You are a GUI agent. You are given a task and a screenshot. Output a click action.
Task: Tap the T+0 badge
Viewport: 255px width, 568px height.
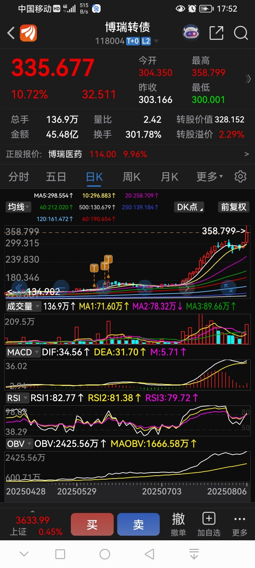point(133,41)
